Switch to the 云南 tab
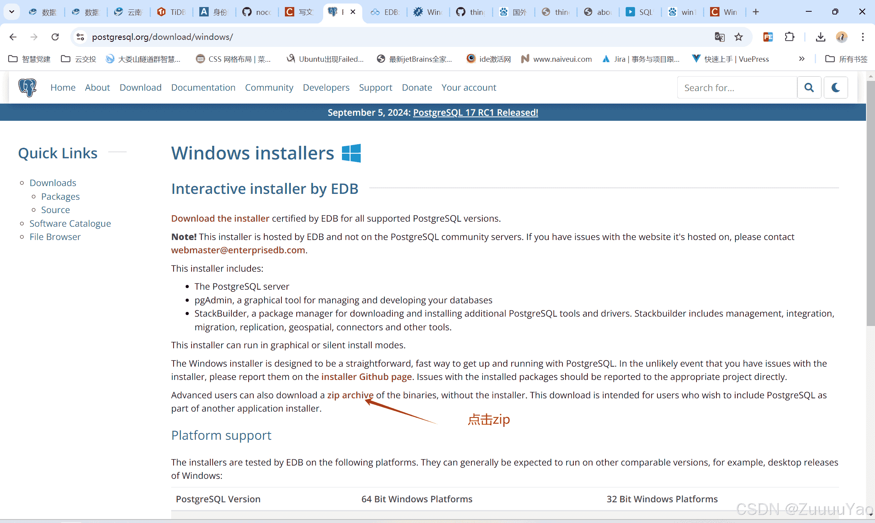Viewport: 875px width, 523px height. coord(129,12)
